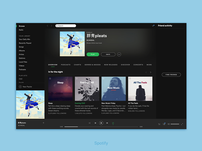Screen dimensions: 202x151
Task: Go forward with the right navigation arrow
Action: pos(51,26)
